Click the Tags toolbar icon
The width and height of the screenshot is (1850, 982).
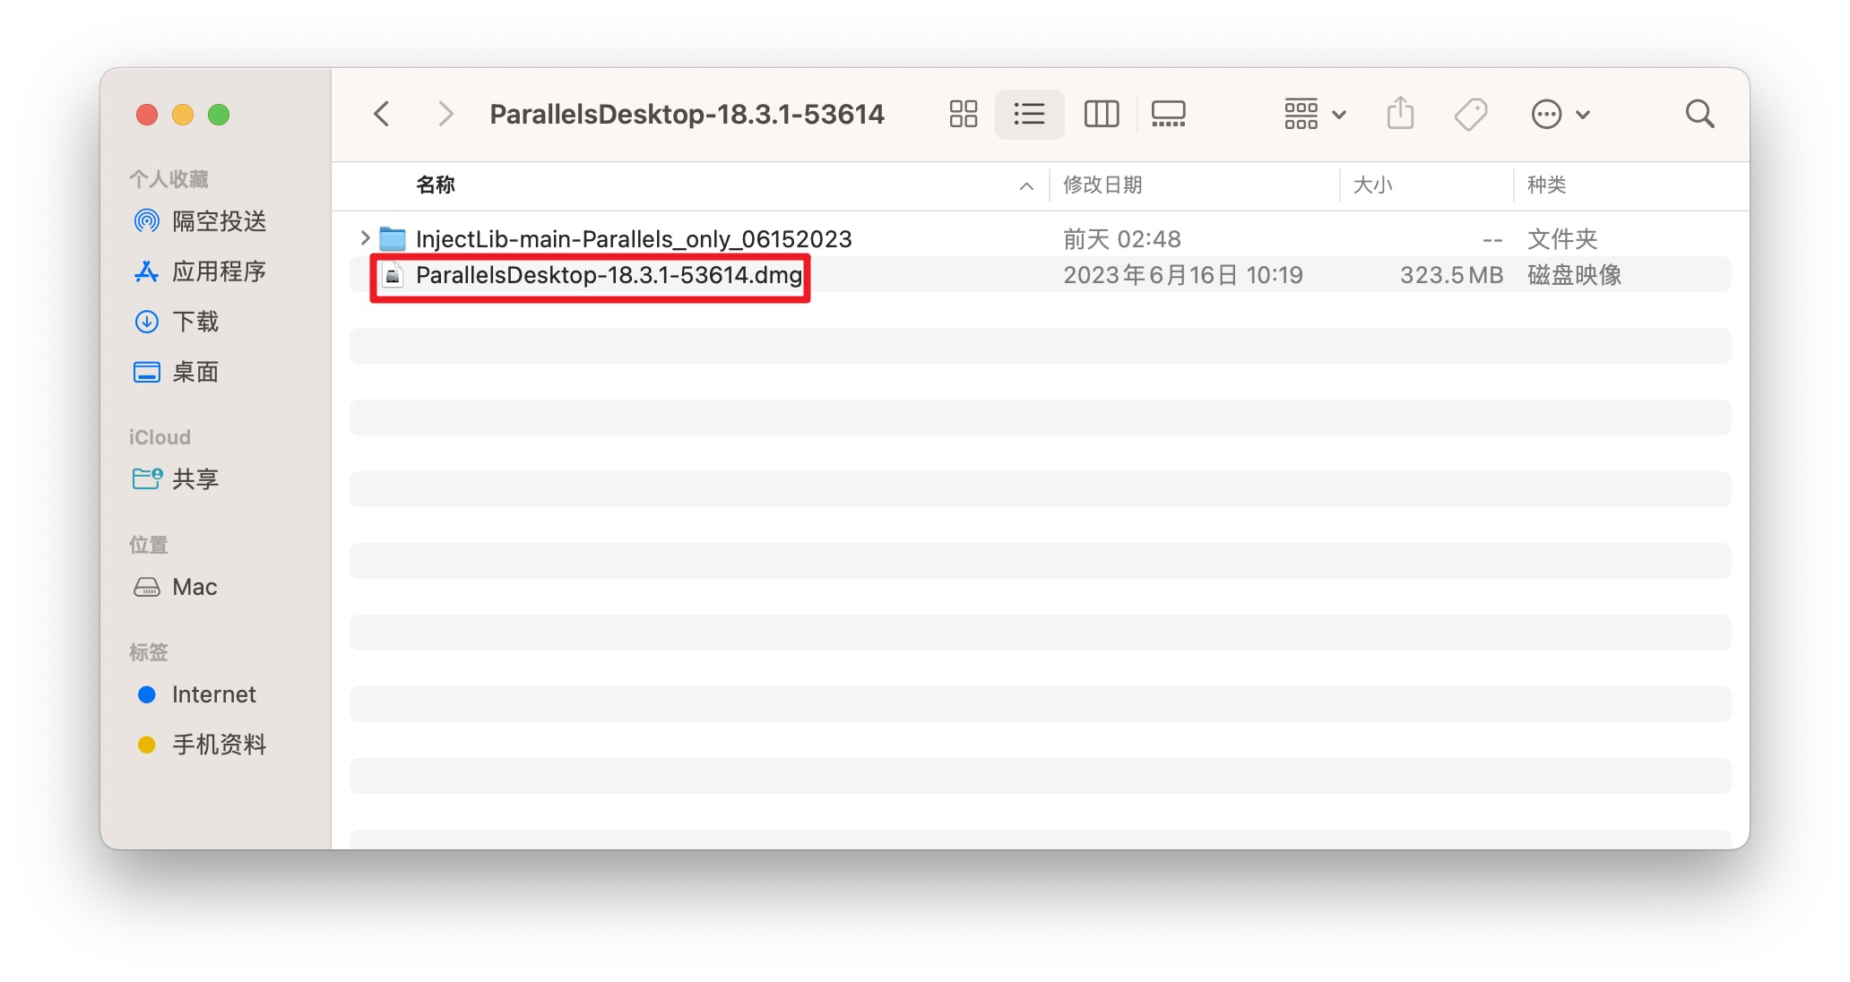[x=1470, y=114]
